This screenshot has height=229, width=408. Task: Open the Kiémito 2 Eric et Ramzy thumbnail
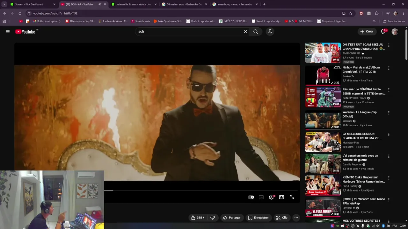tap(323, 185)
